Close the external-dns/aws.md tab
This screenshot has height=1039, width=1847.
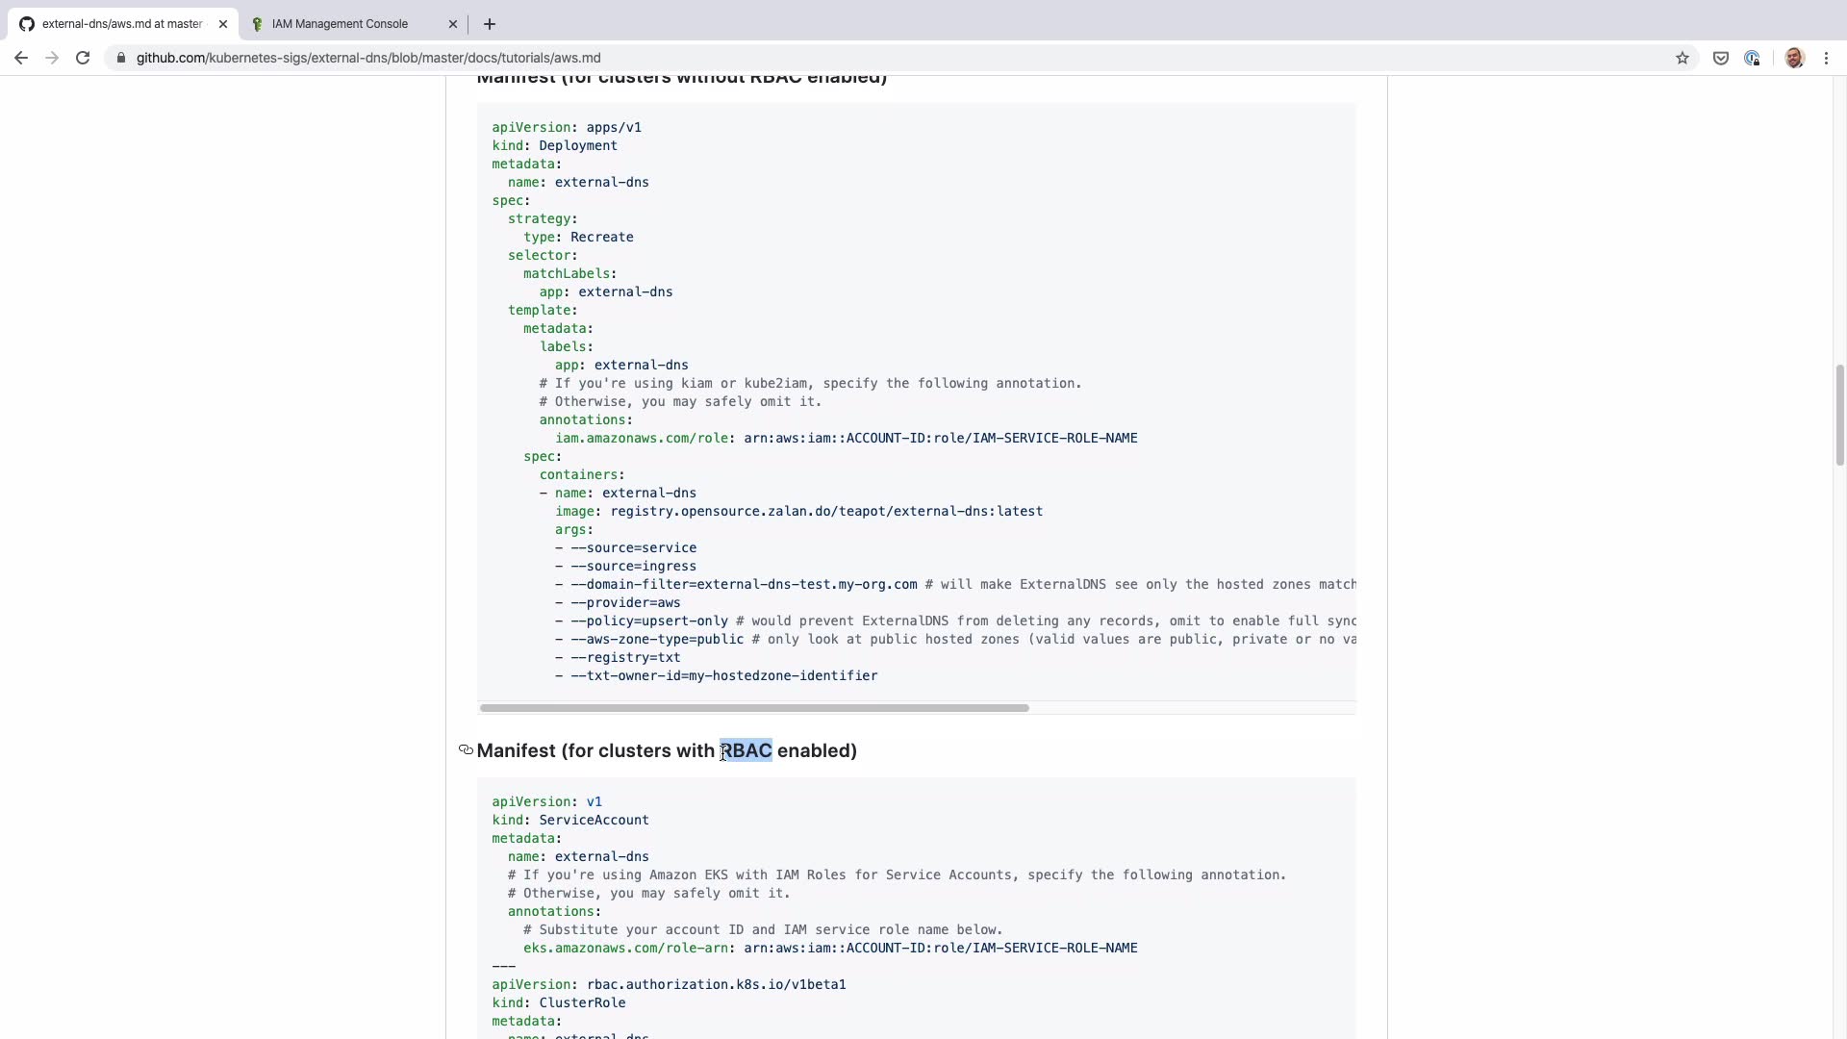tap(223, 24)
